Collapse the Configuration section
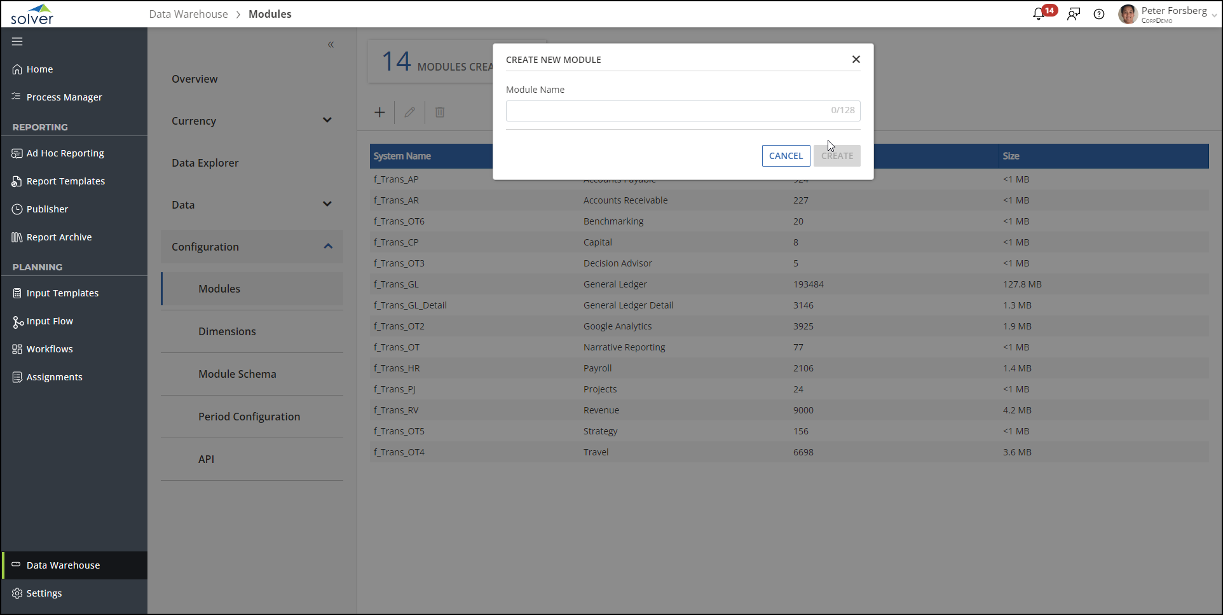 pyautogui.click(x=328, y=246)
